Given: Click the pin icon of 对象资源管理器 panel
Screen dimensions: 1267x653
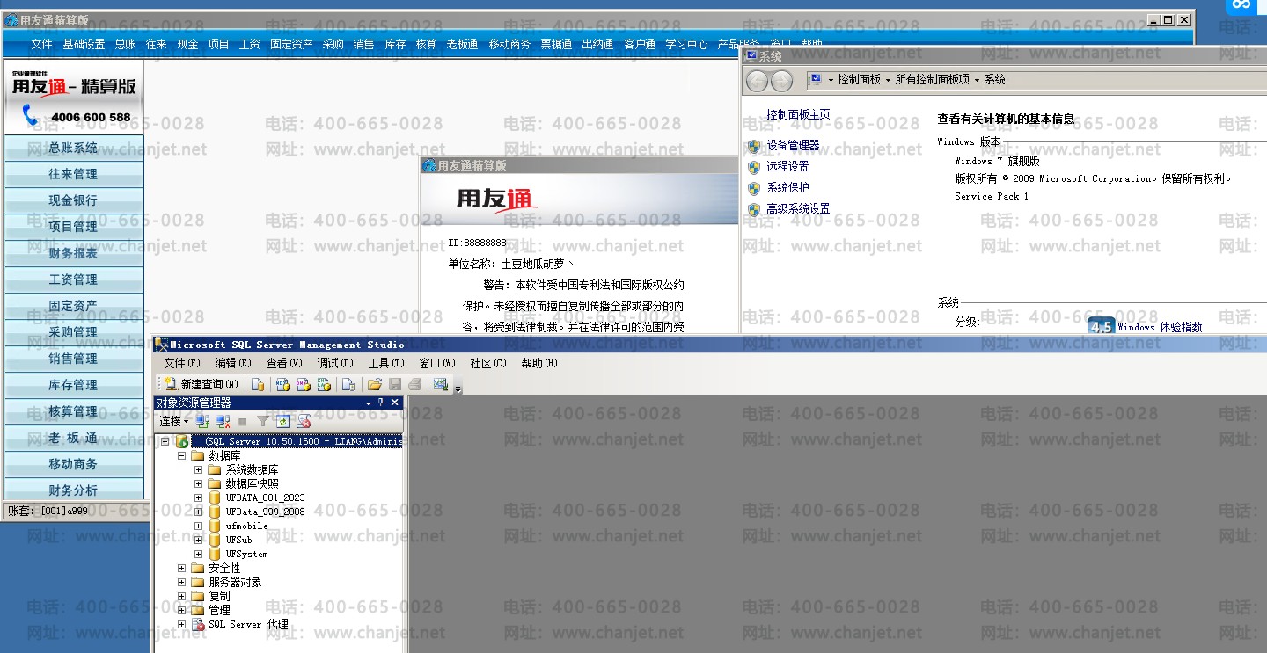Looking at the screenshot, I should tap(381, 403).
